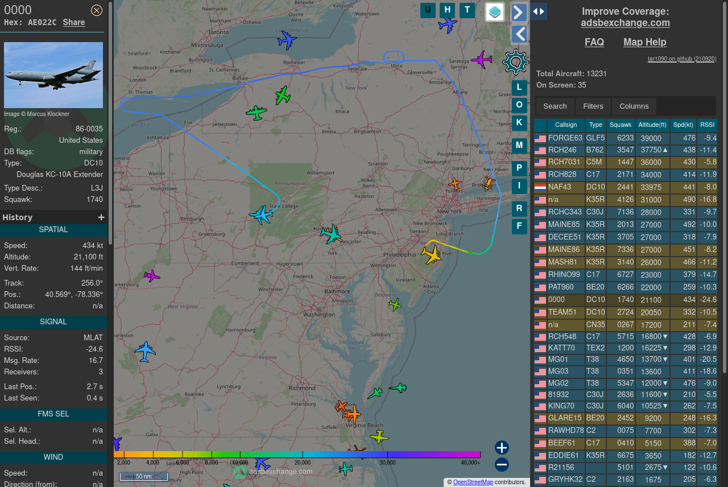This screenshot has width=728, height=487.
Task: Click the left chevron map button
Action: [x=519, y=34]
